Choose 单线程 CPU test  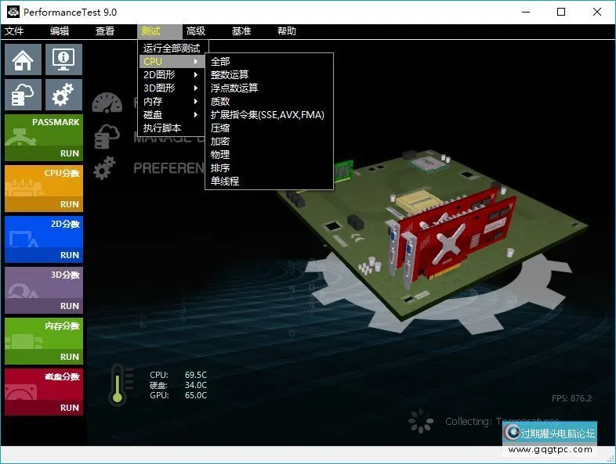225,182
